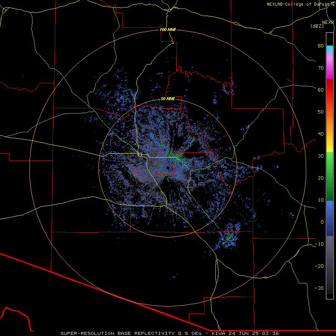Click the -10 value on the dBZ scale
Viewport: 336px width, 336px height.
tap(319, 244)
